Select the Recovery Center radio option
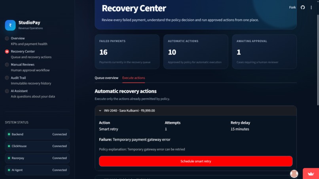The width and height of the screenshot is (319, 179). pos(7,51)
